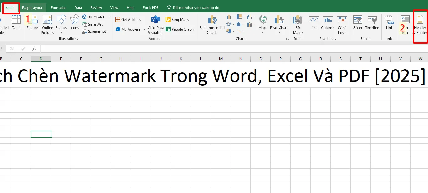Click Tell me what you want to do
The image size is (428, 193).
tap(193, 8)
